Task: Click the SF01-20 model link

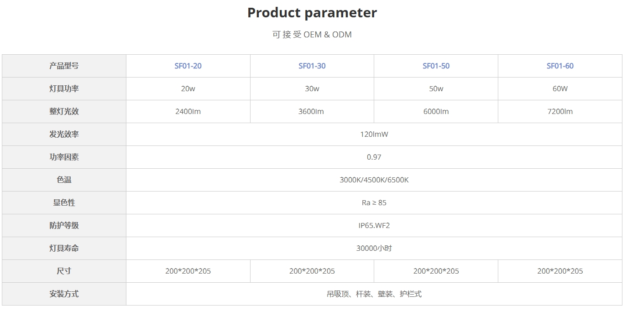Action: 188,66
